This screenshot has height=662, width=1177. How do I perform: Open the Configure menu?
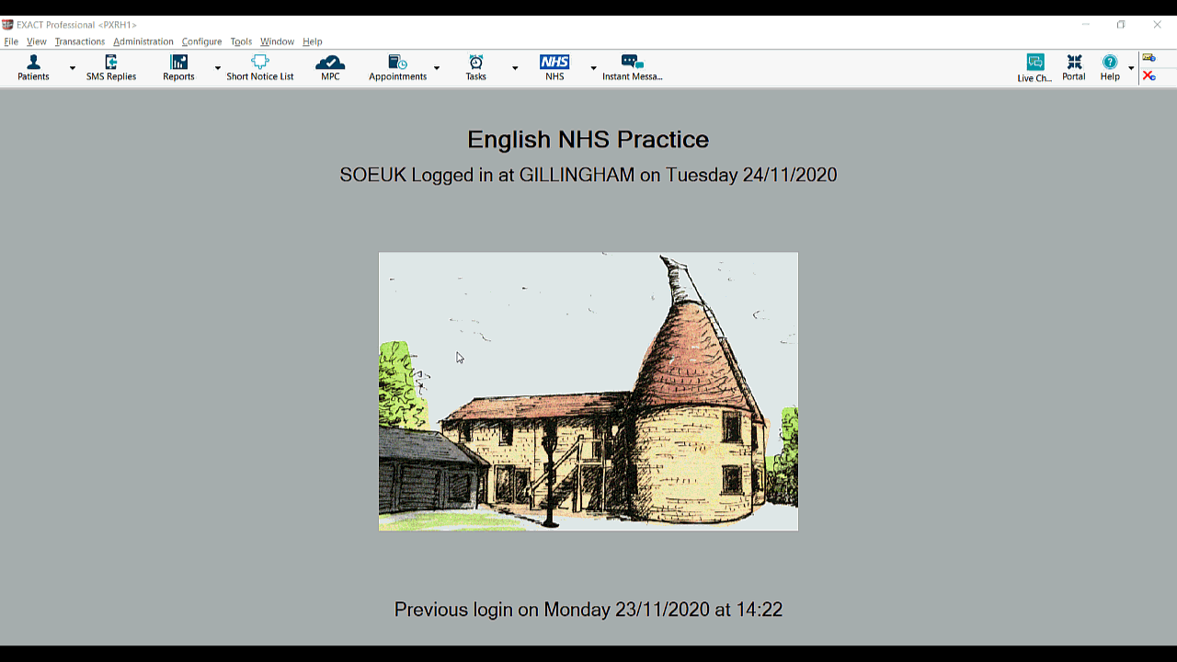(201, 41)
